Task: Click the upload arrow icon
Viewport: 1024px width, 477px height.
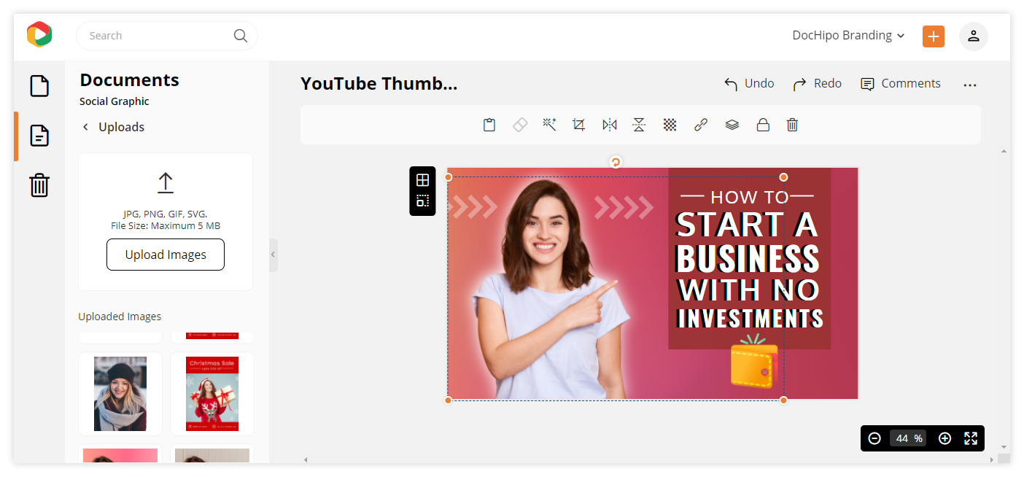Action: coord(166,182)
